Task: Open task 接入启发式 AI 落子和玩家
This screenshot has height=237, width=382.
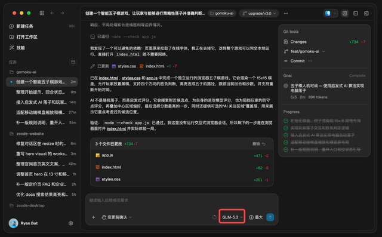Action: pos(42,102)
